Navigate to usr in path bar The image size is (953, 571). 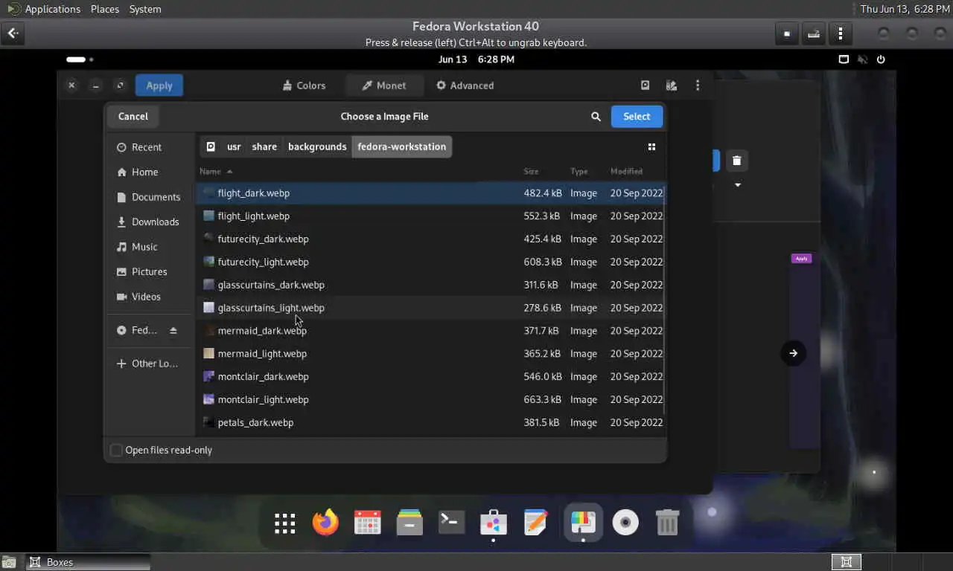tap(234, 146)
